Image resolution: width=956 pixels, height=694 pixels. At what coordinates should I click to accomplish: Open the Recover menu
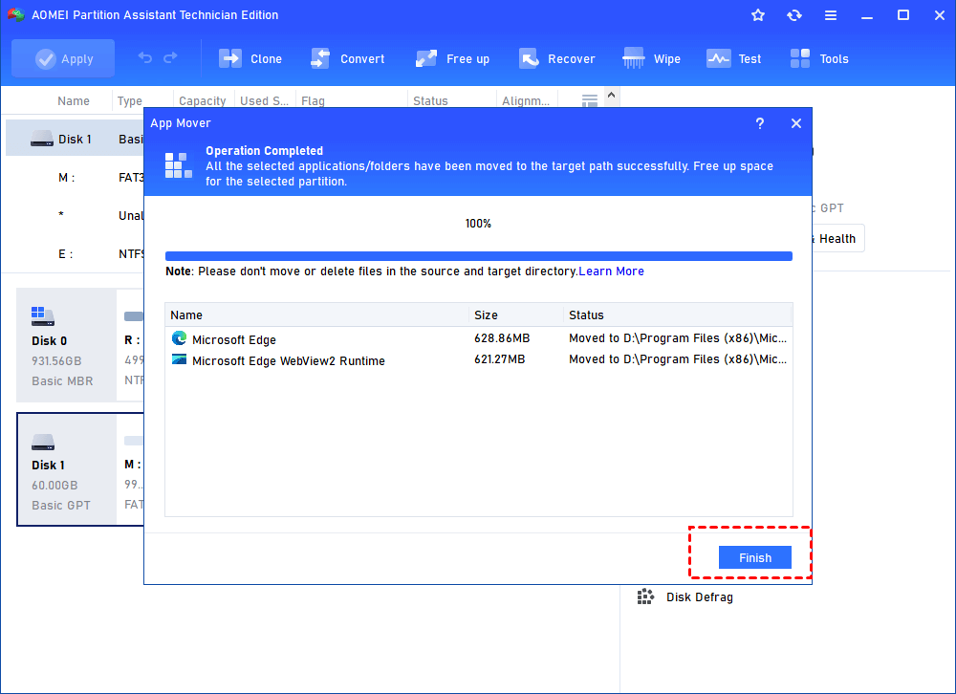556,58
